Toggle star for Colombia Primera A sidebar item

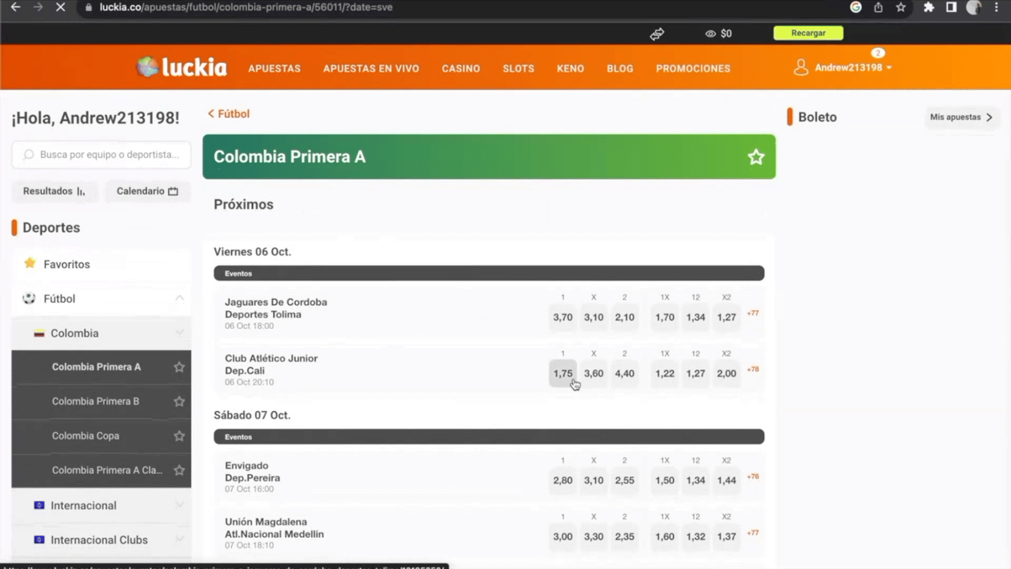click(179, 367)
